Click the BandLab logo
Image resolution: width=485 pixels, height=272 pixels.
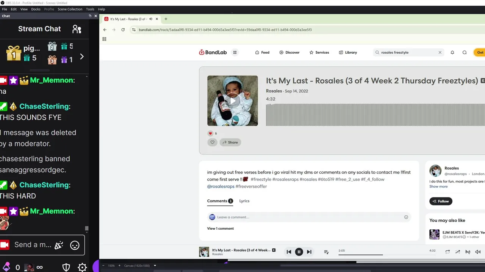click(x=213, y=53)
